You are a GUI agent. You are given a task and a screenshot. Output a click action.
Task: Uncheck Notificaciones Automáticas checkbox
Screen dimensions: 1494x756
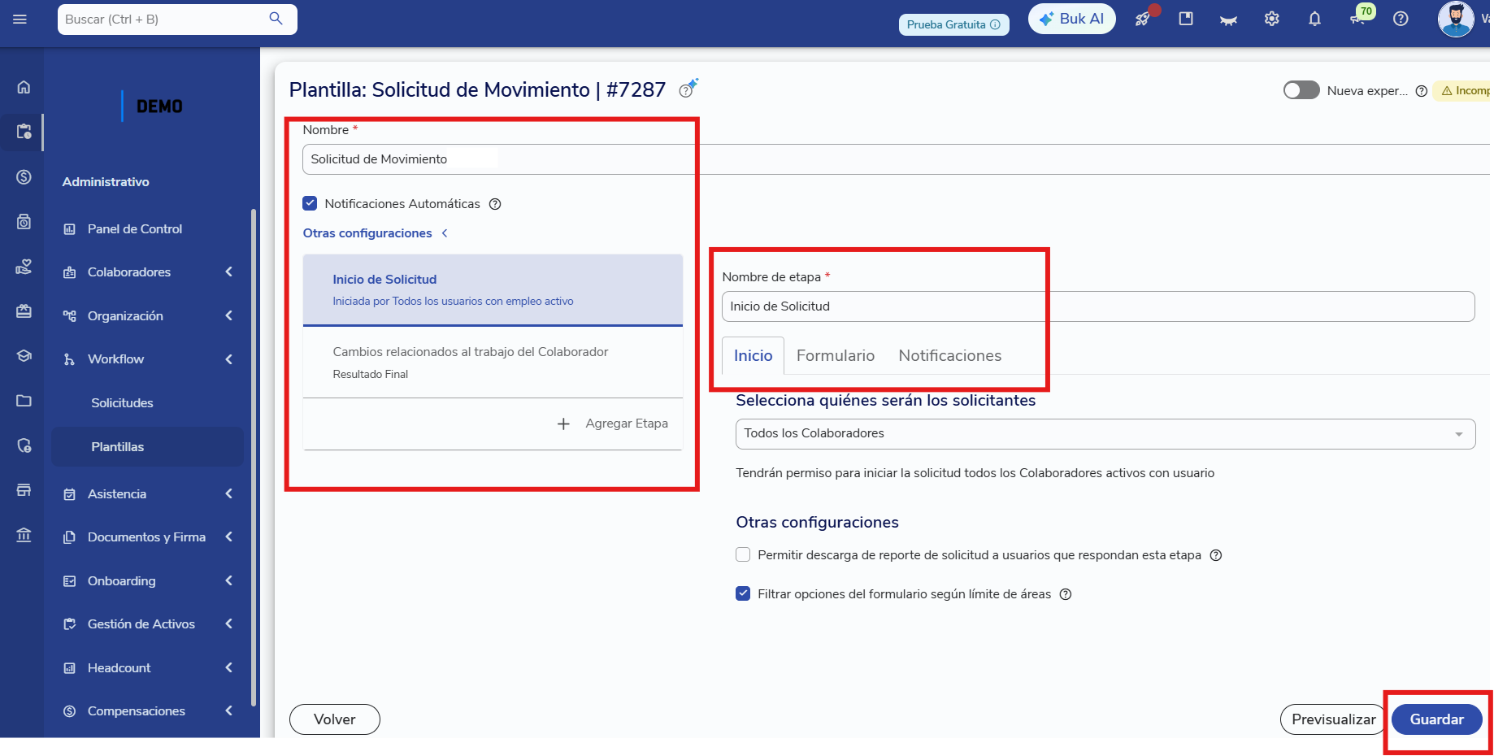[310, 203]
